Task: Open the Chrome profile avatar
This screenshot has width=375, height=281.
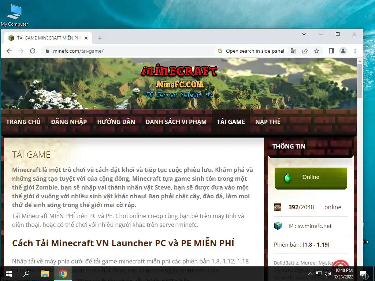Action: coord(343,51)
